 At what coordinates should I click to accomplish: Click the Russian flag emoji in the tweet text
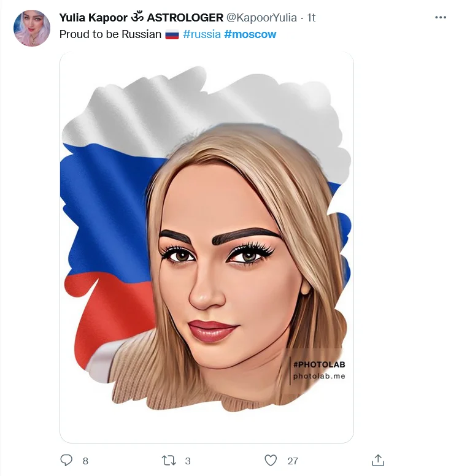point(172,35)
